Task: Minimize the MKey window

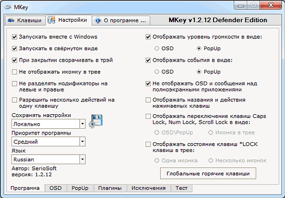Action: [x=241, y=6]
